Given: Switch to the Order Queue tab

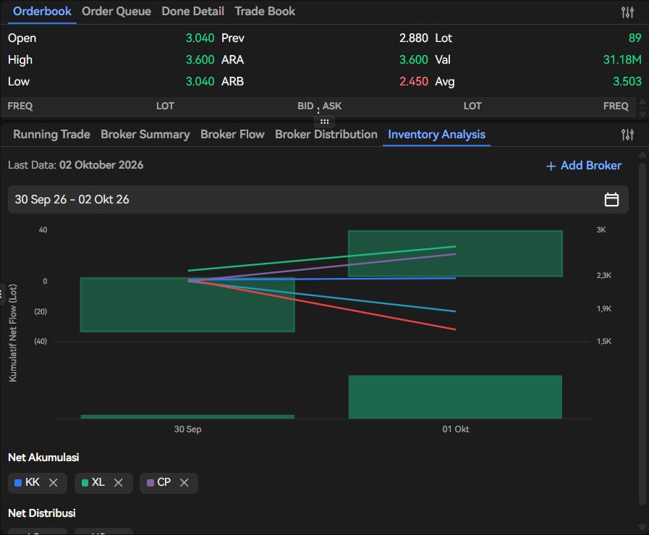Looking at the screenshot, I should (x=116, y=11).
